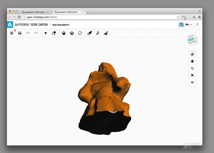Activate the pan hand tool
The image size is (214, 153).
click(x=192, y=61)
